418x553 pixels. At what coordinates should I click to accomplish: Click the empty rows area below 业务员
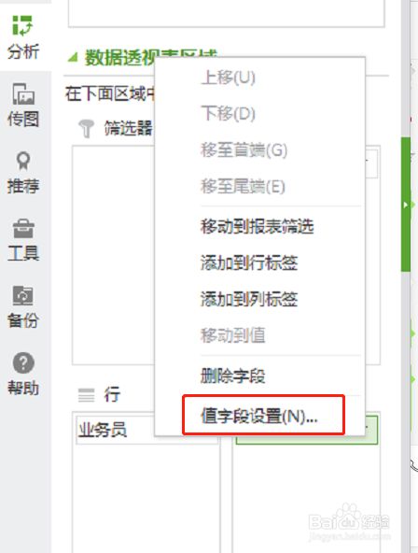(x=146, y=498)
